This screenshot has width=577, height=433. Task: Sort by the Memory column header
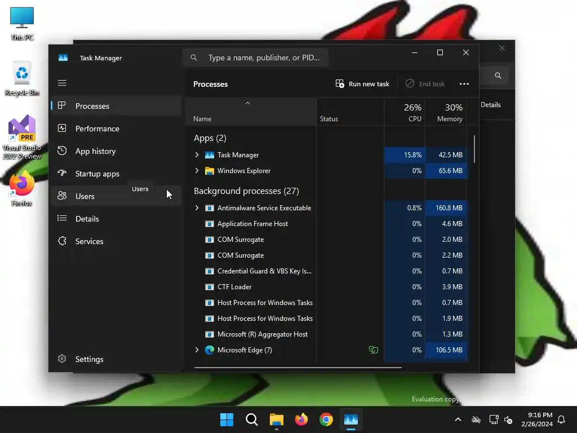446,112
